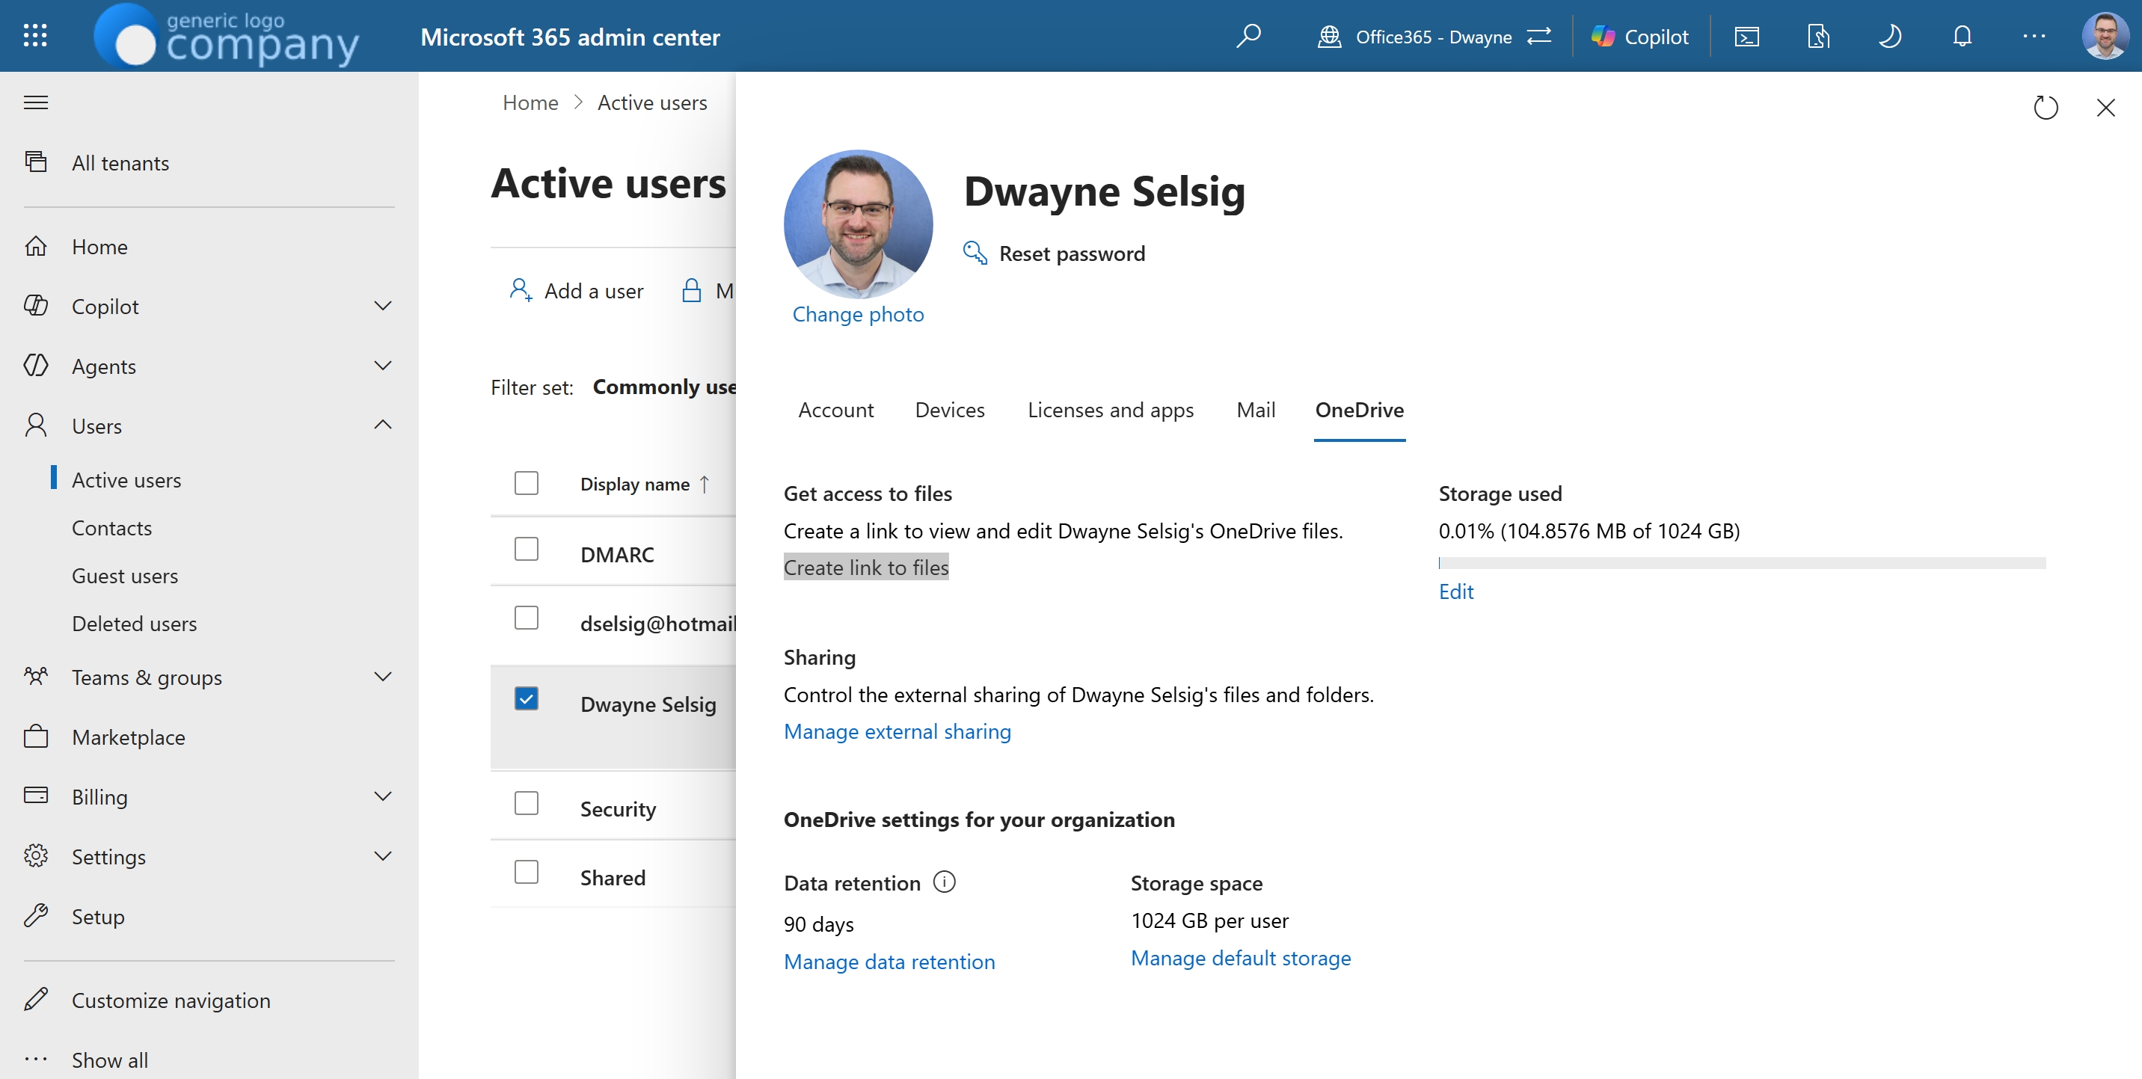Open the Mail tab
This screenshot has width=2142, height=1079.
pyautogui.click(x=1256, y=410)
